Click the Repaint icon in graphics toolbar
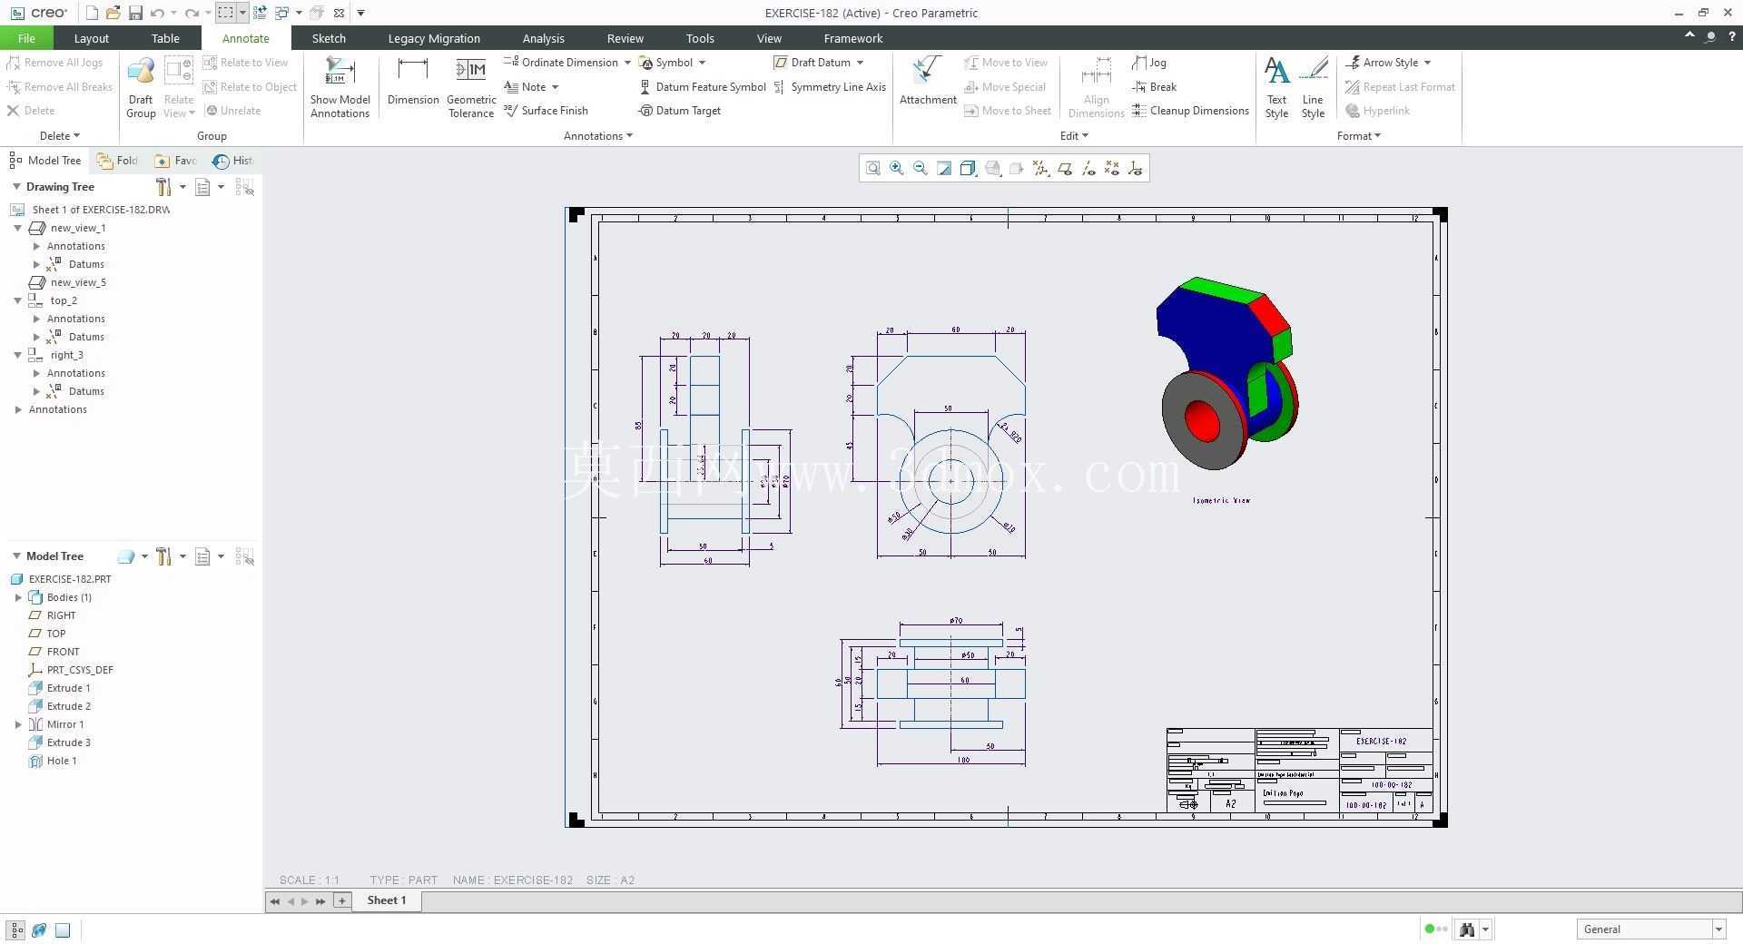Screen dimensions: 1743x944 (944, 168)
